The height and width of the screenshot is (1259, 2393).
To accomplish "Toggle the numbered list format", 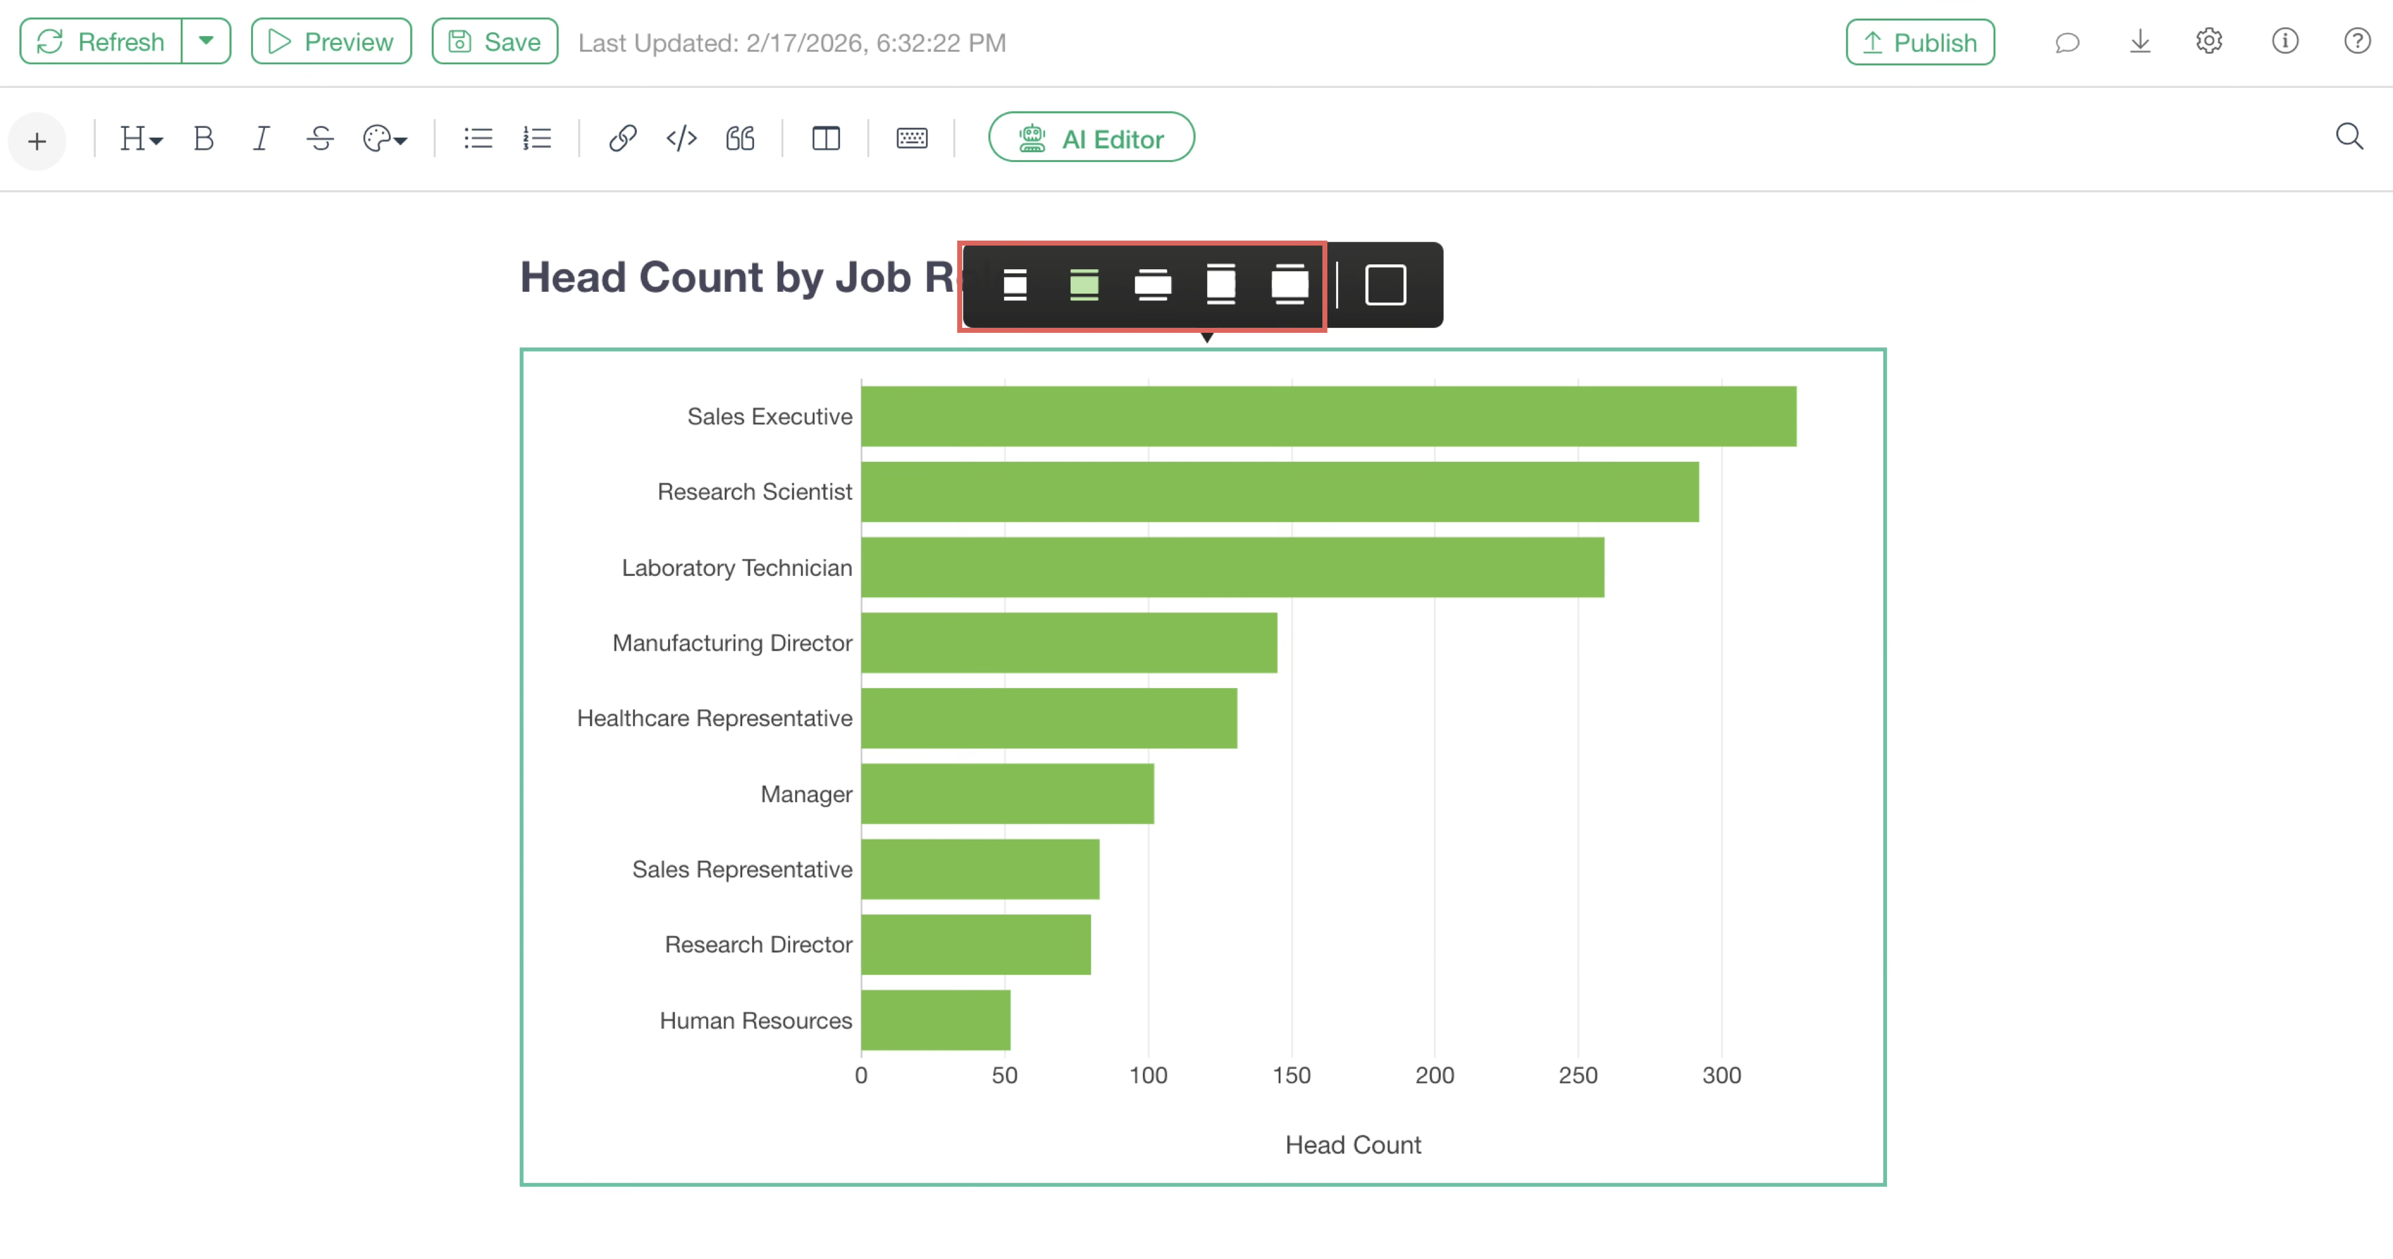I will pyautogui.click(x=537, y=138).
